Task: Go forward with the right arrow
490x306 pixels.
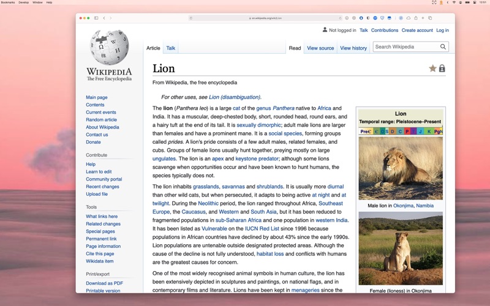Action: [x=110, y=18]
